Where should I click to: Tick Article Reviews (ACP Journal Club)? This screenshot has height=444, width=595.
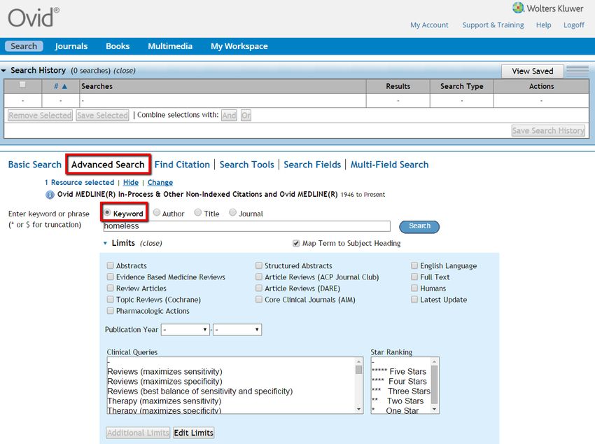259,277
